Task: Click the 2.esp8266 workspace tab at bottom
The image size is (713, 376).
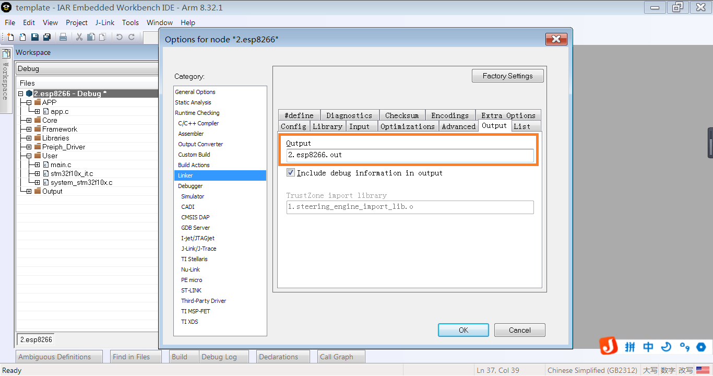Action: 36,339
